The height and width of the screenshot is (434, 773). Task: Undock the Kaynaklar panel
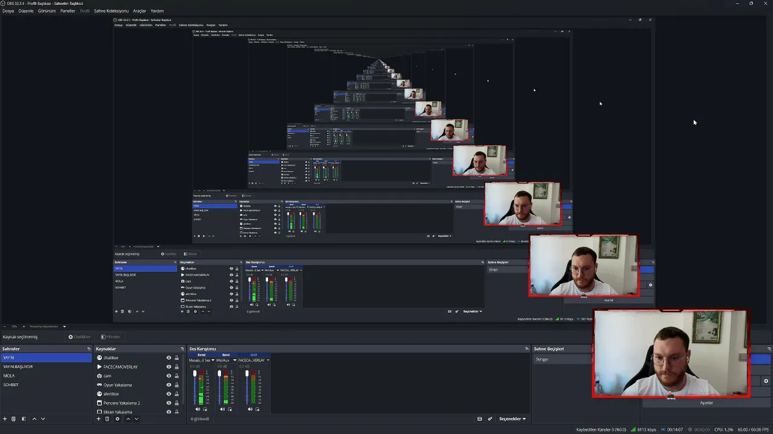coord(182,349)
